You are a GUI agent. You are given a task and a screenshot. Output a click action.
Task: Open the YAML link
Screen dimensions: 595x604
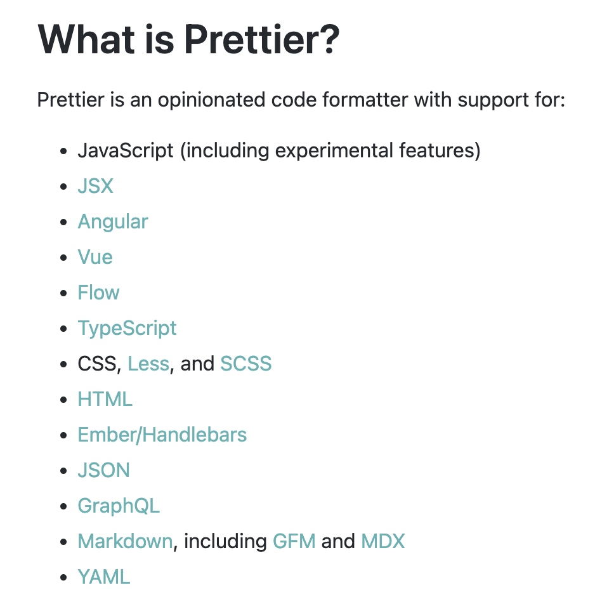pyautogui.click(x=104, y=577)
